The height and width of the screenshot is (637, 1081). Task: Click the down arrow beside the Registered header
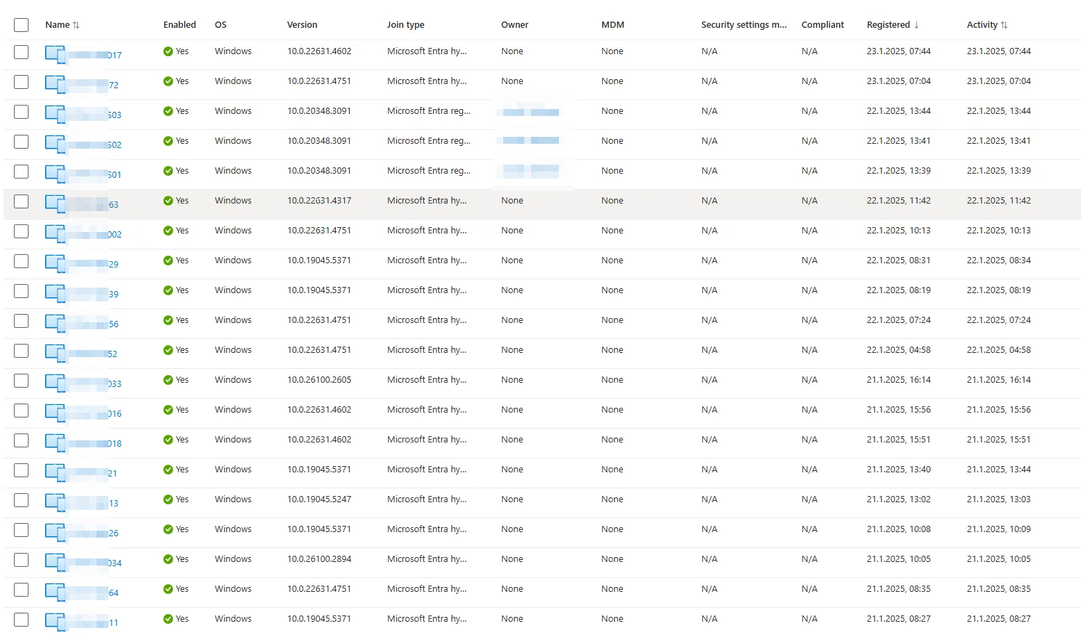click(x=916, y=25)
